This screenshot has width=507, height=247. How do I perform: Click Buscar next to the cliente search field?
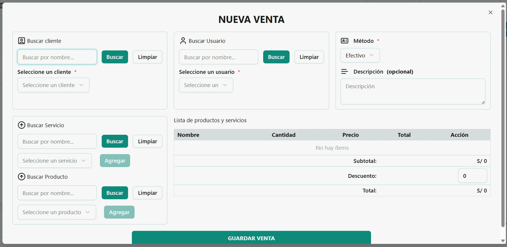click(x=114, y=57)
